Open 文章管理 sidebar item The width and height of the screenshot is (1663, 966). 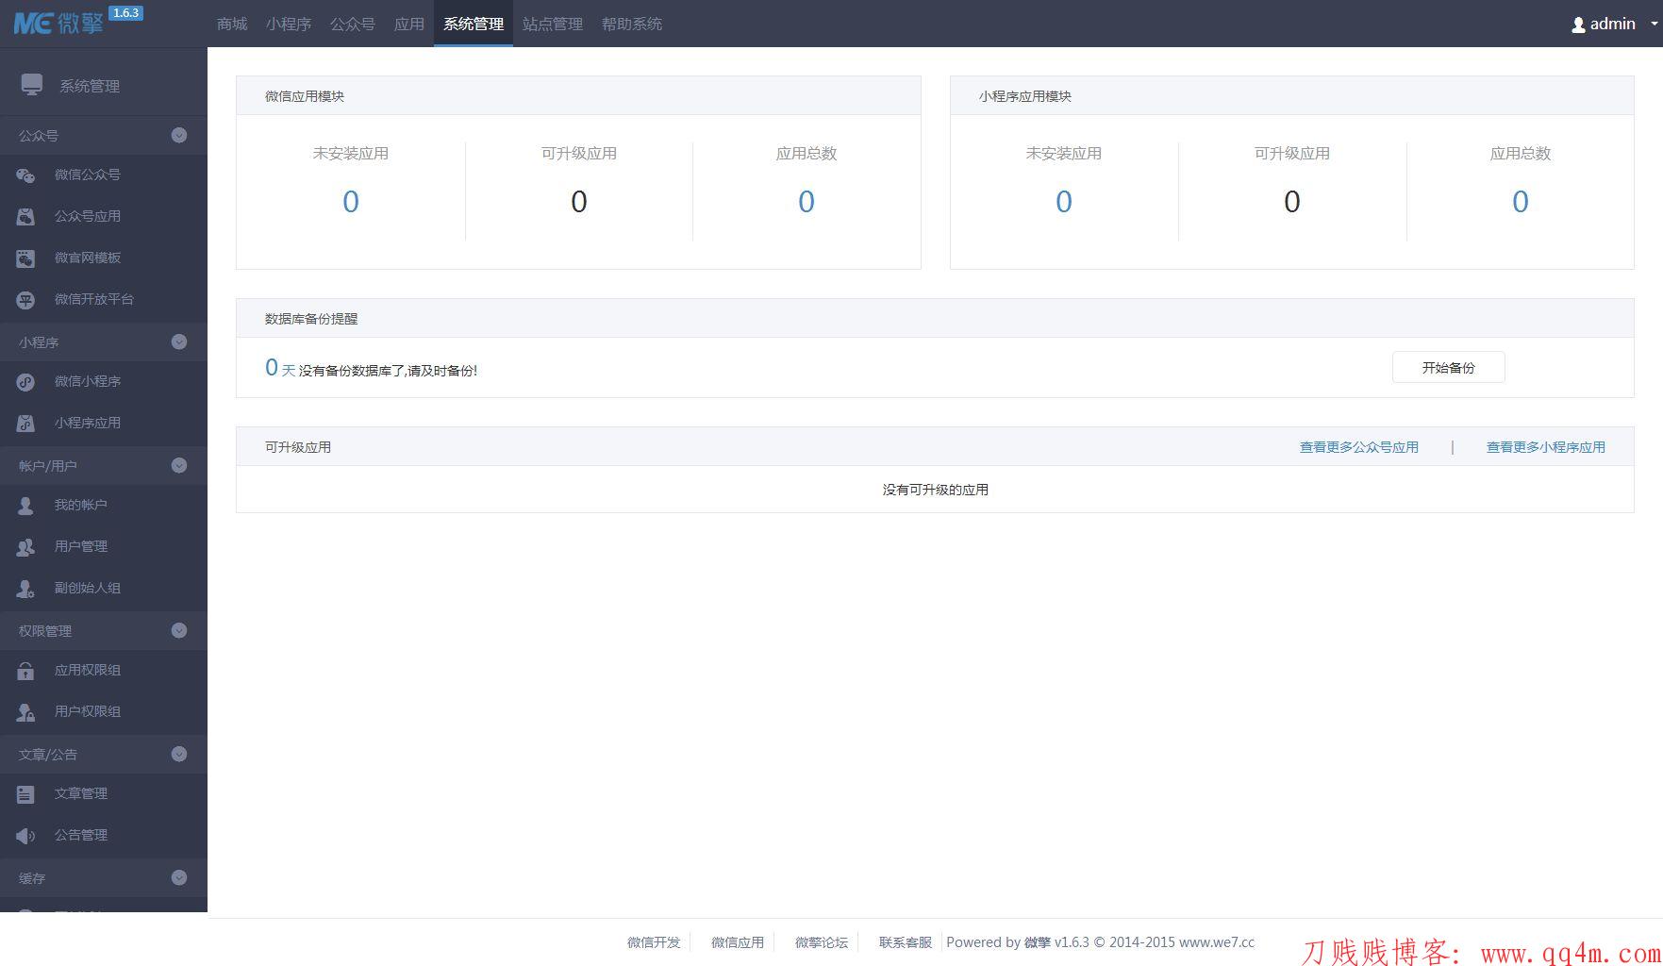point(104,794)
